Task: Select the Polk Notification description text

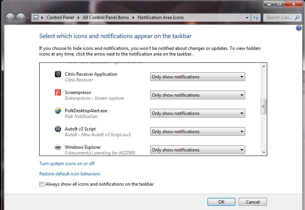Action: coord(81,116)
